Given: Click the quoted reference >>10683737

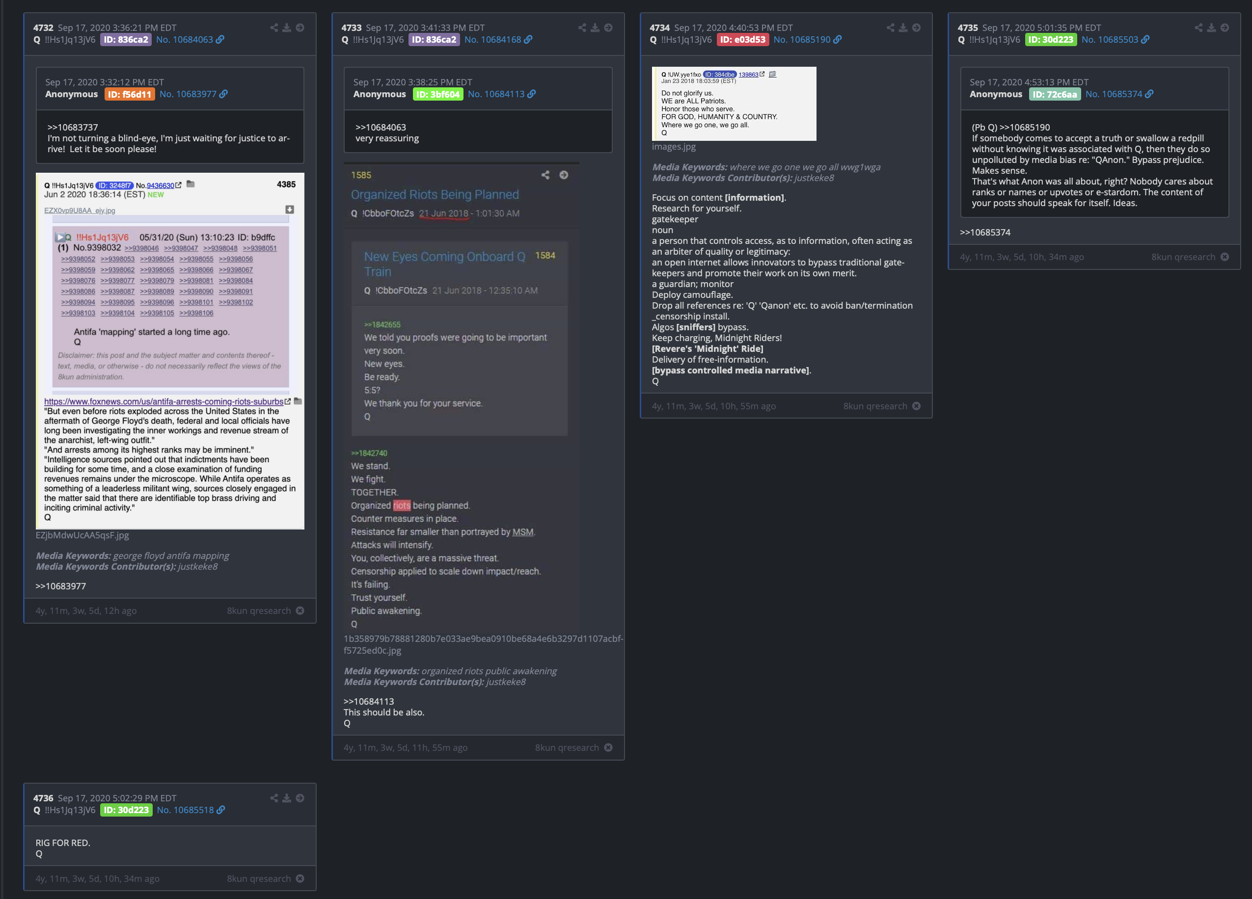Looking at the screenshot, I should point(72,128).
